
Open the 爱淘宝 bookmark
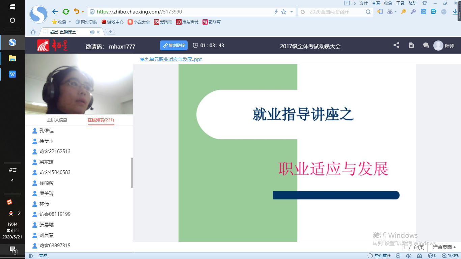[x=163, y=22]
